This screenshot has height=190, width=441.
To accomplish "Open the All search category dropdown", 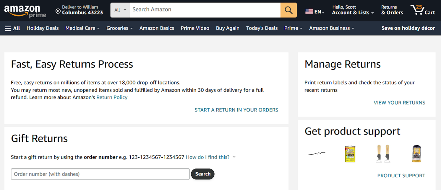I will [x=120, y=10].
